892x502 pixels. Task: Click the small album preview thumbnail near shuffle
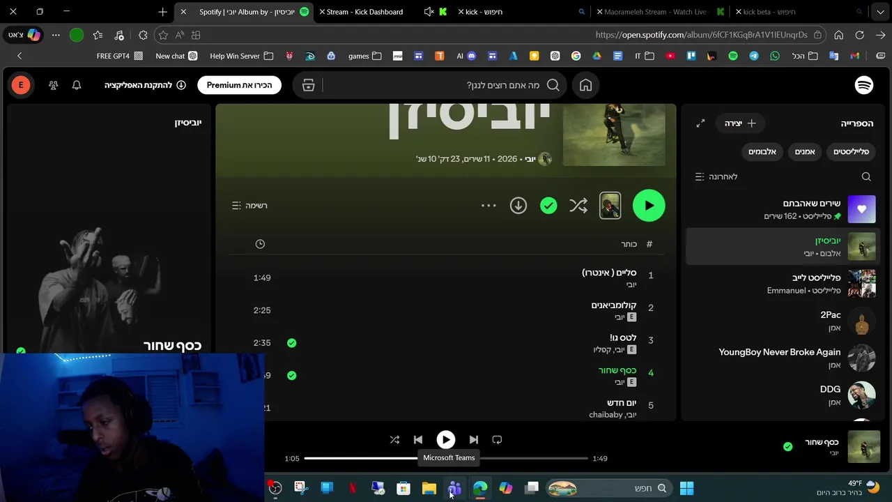click(610, 206)
